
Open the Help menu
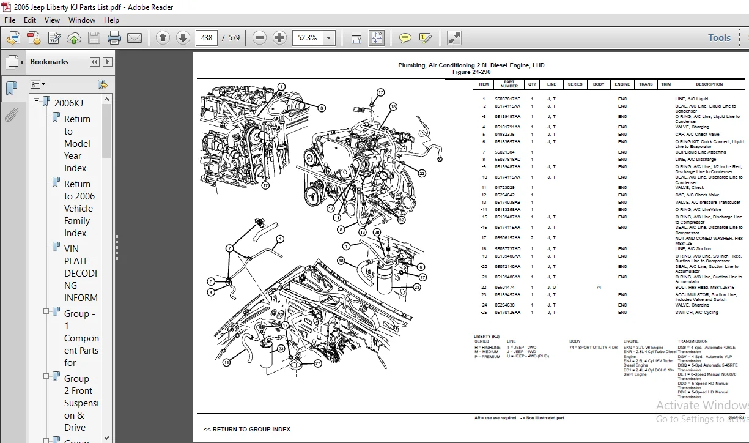(x=111, y=20)
